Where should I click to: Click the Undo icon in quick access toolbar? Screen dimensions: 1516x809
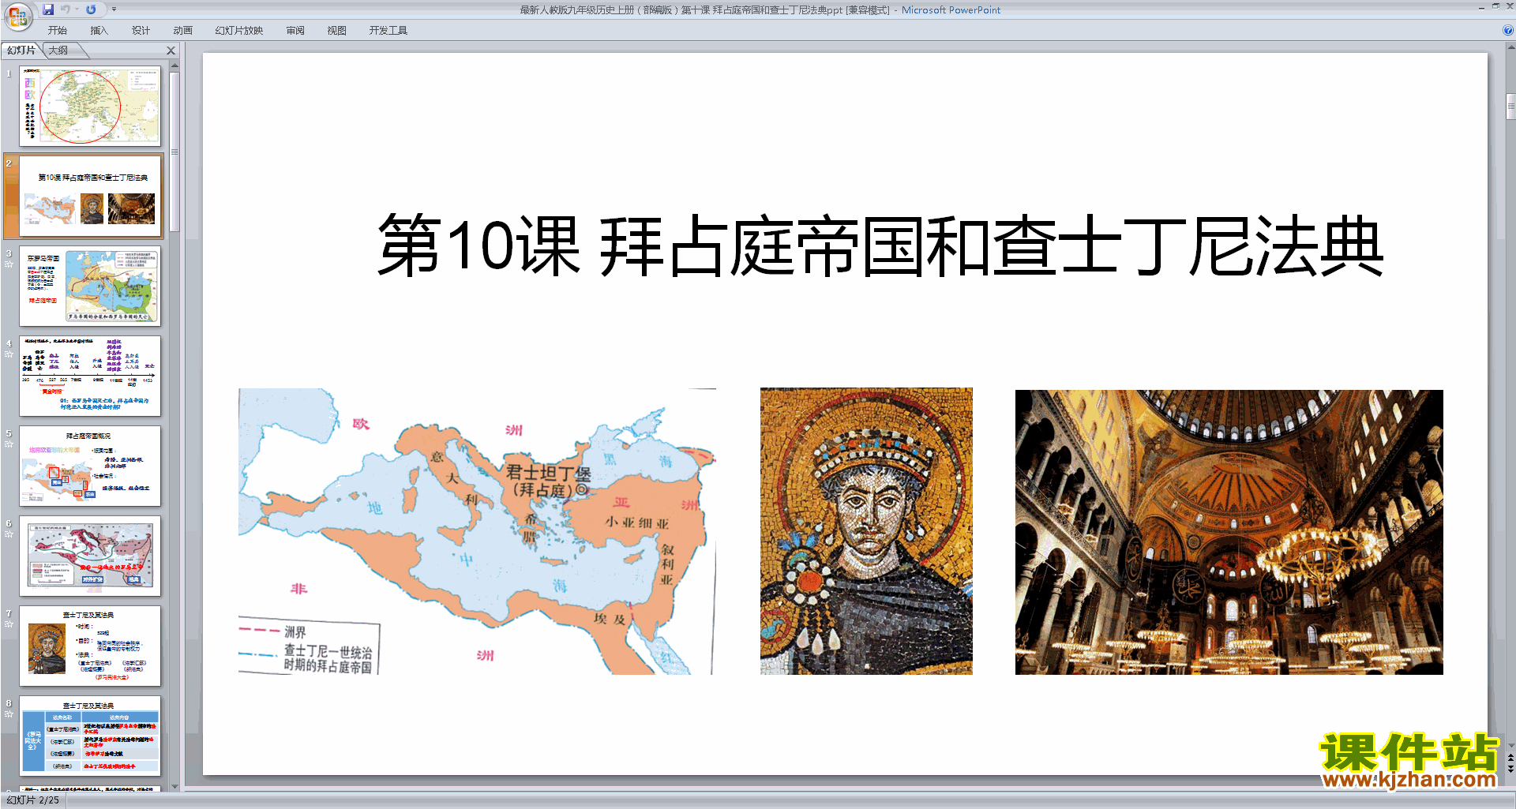(x=65, y=9)
